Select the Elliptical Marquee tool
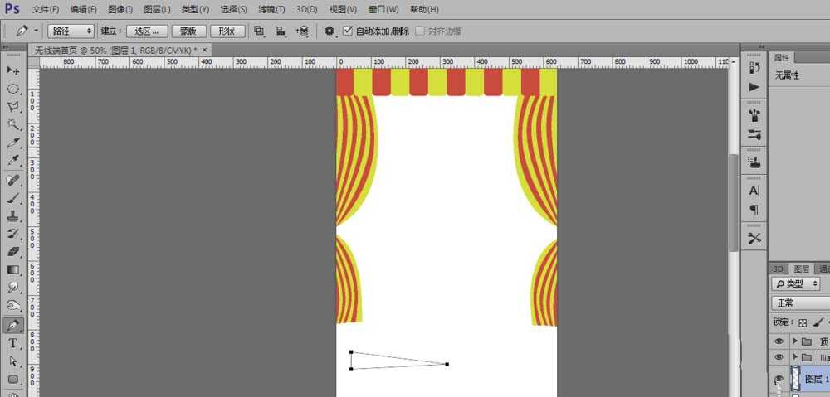The image size is (830, 397). point(13,89)
